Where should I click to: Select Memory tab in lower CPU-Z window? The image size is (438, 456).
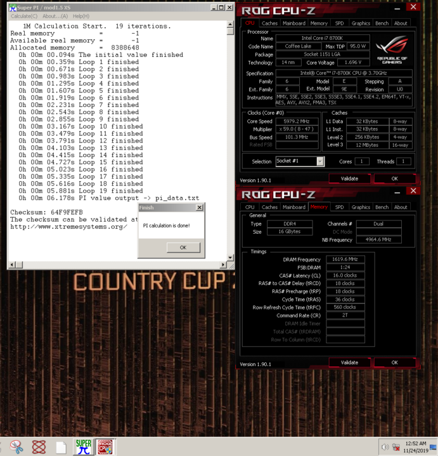[x=319, y=206]
